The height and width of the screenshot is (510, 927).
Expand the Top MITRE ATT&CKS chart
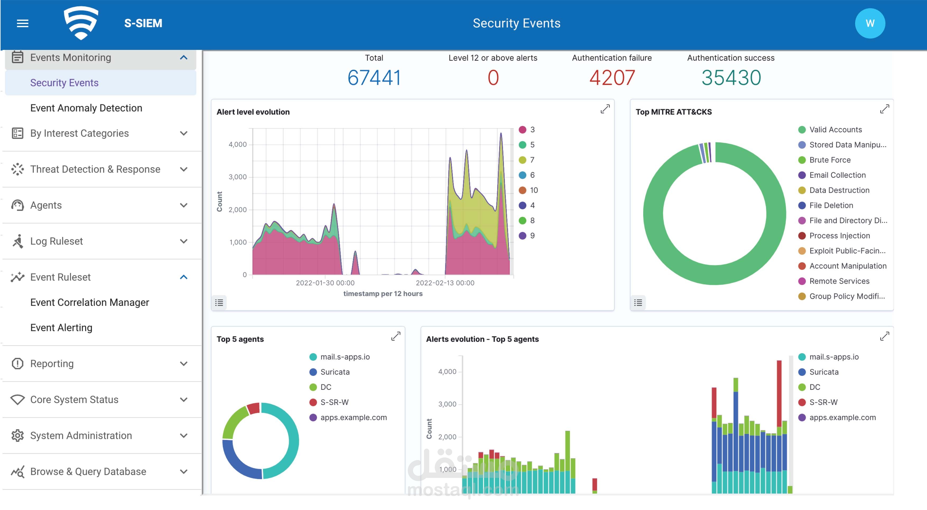884,109
